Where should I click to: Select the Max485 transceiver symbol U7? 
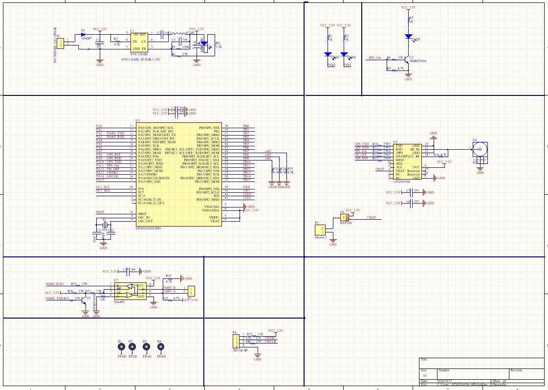tap(131, 291)
